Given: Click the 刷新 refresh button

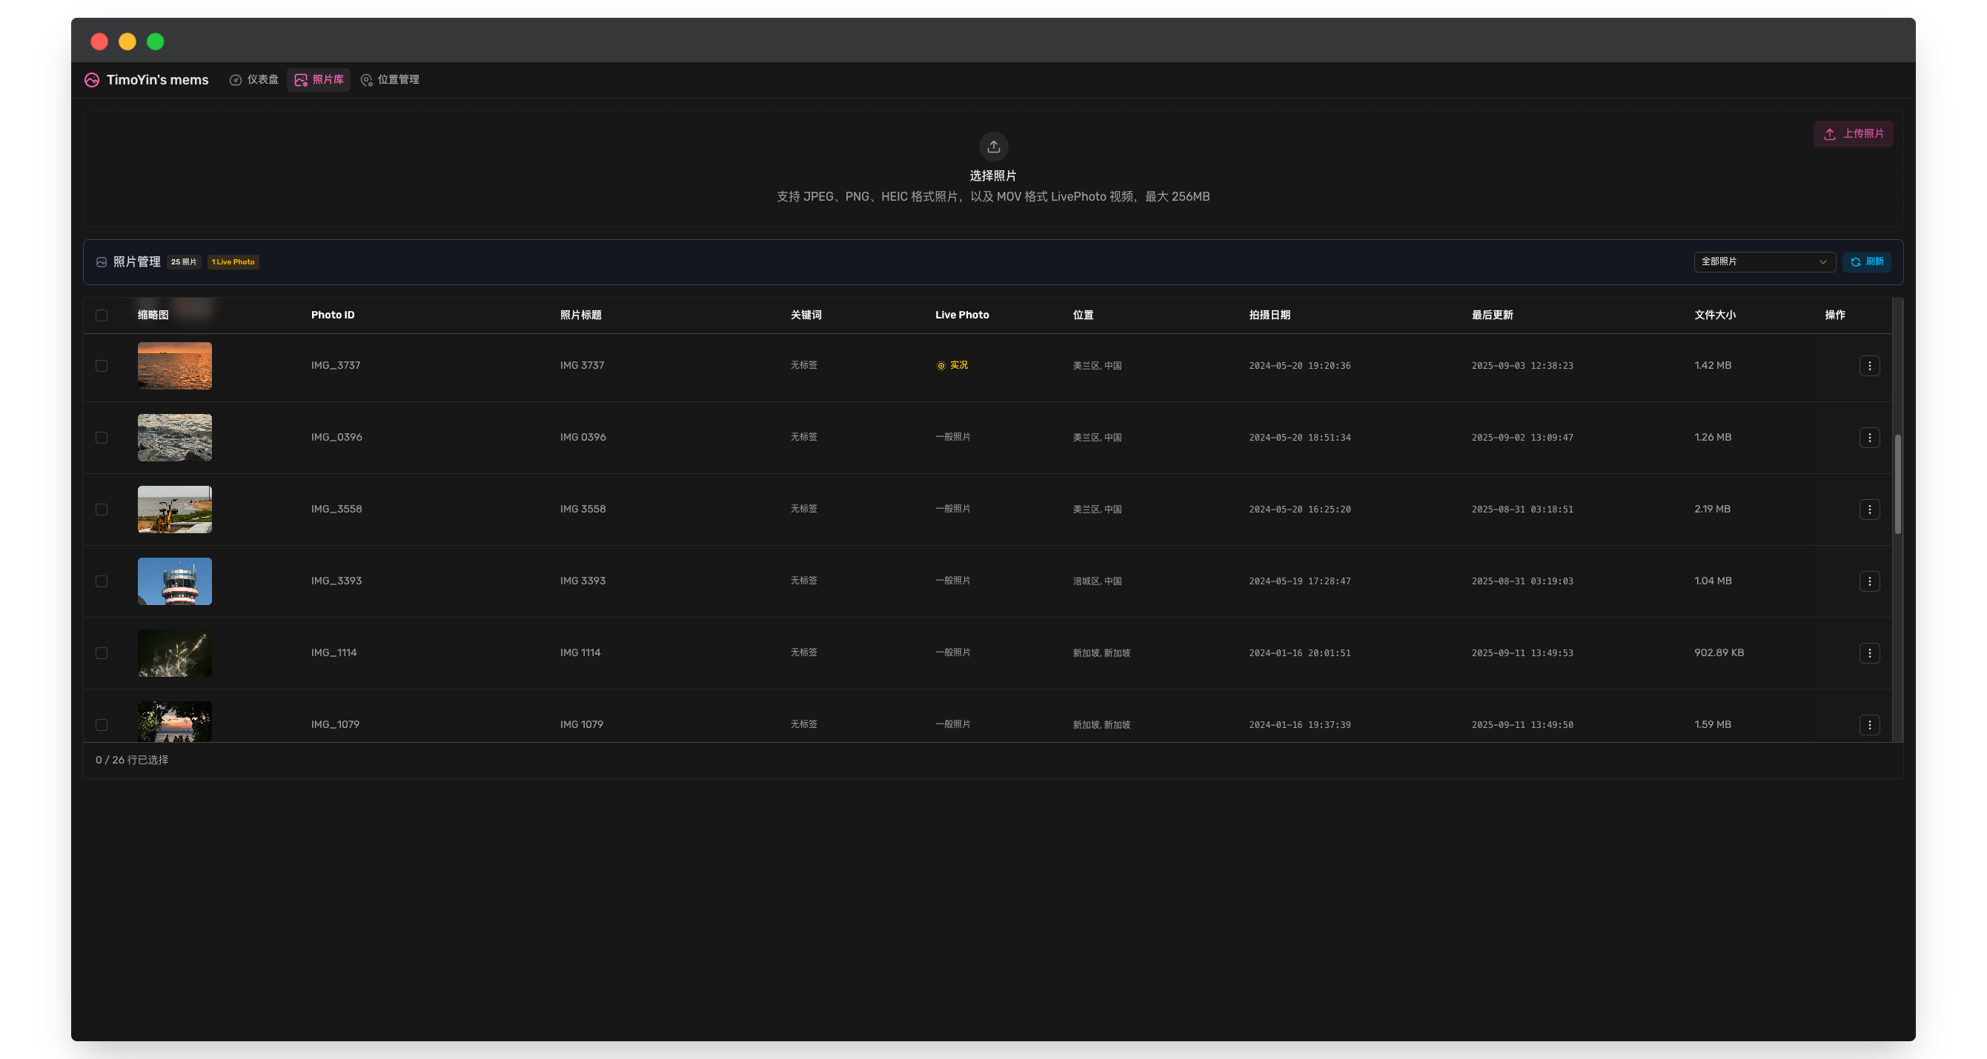Looking at the screenshot, I should click(1866, 262).
